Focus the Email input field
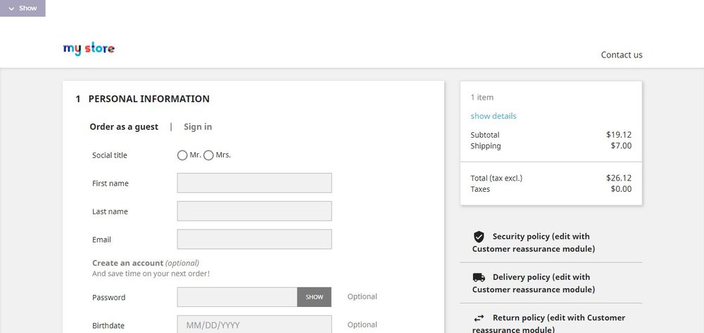 pyautogui.click(x=255, y=240)
